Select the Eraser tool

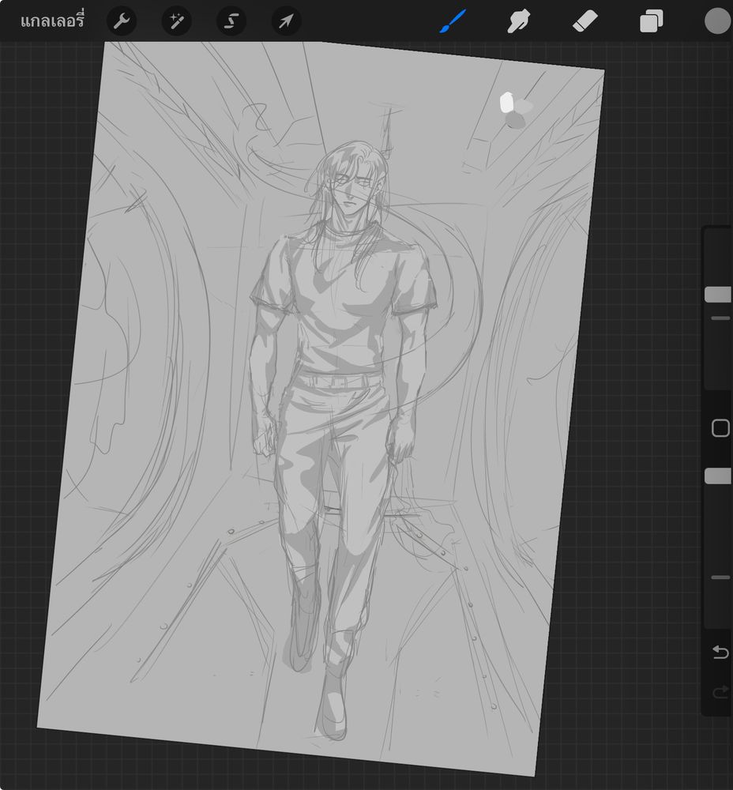pos(585,21)
